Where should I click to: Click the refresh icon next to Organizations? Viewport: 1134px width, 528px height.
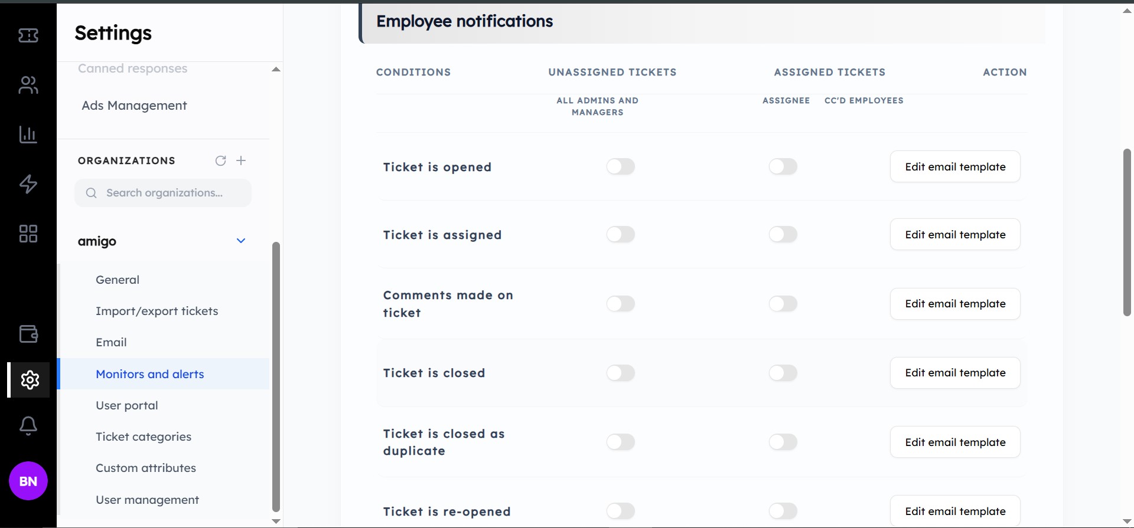pyautogui.click(x=220, y=160)
